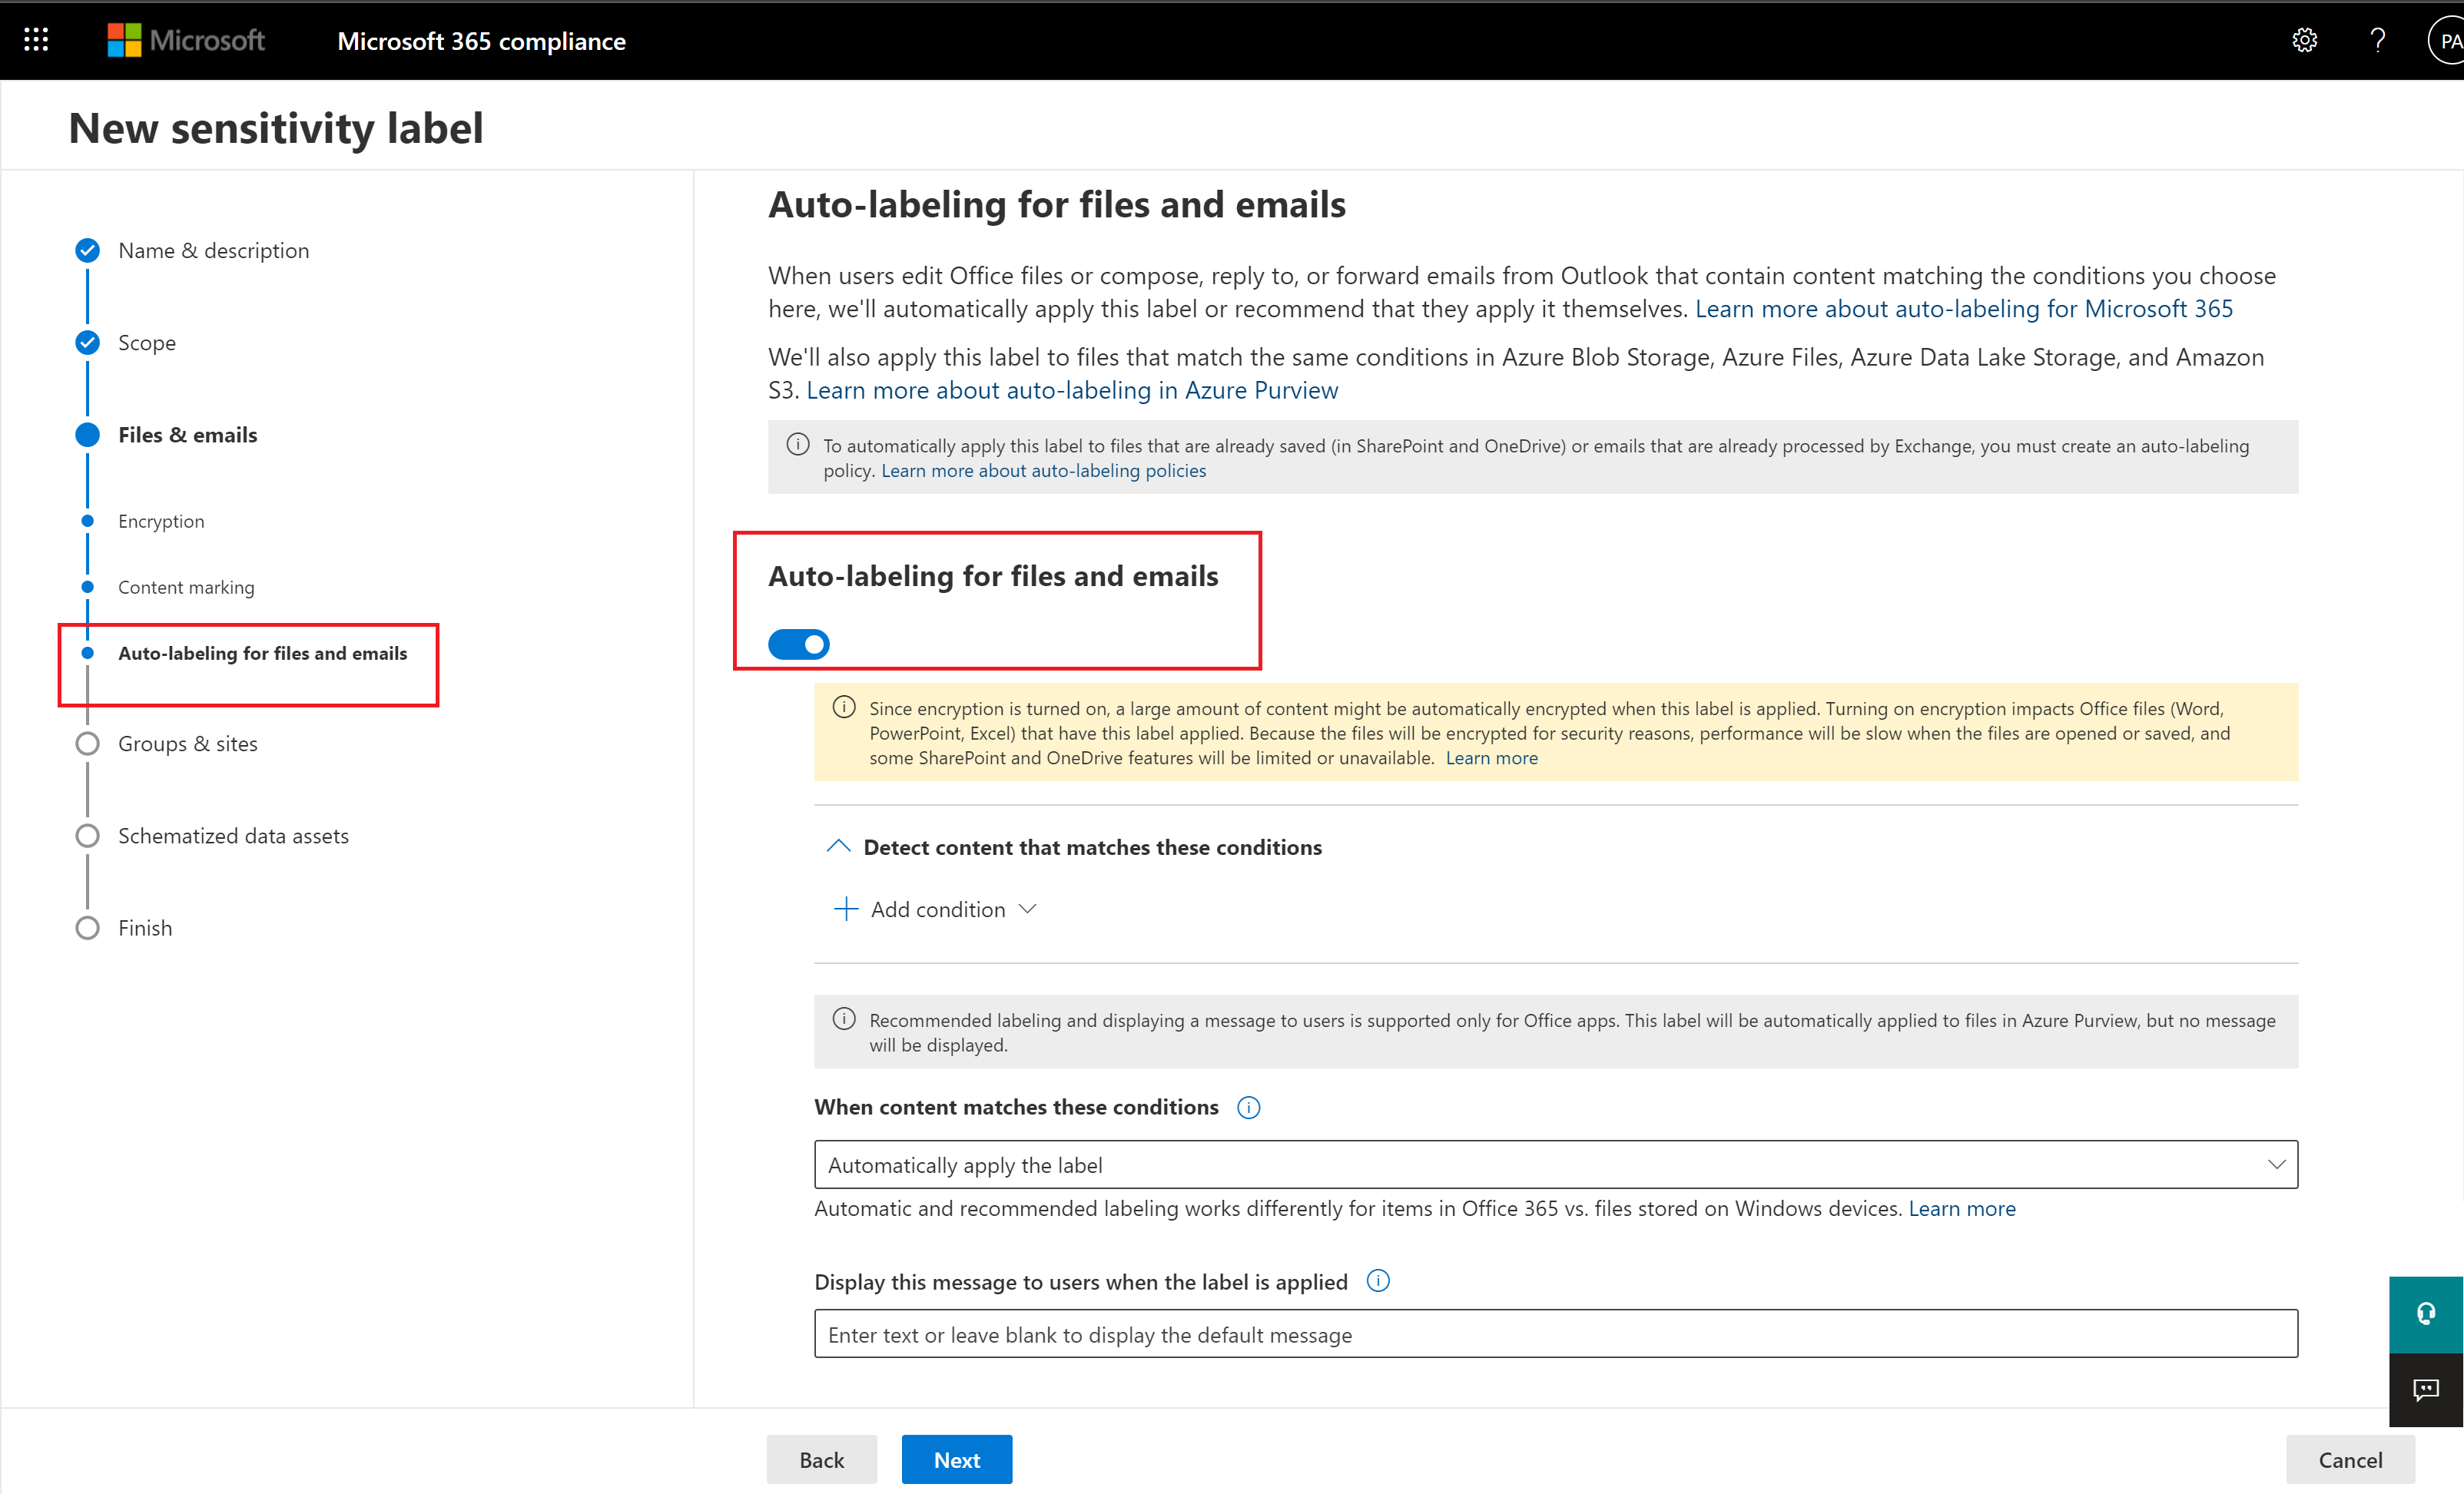Viewport: 2464px width, 1494px height.
Task: Open the app launcher waffle icon
Action: [x=36, y=40]
